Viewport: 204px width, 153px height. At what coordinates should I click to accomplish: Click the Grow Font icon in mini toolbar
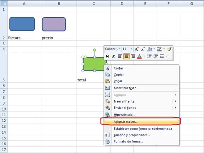click(x=136, y=49)
